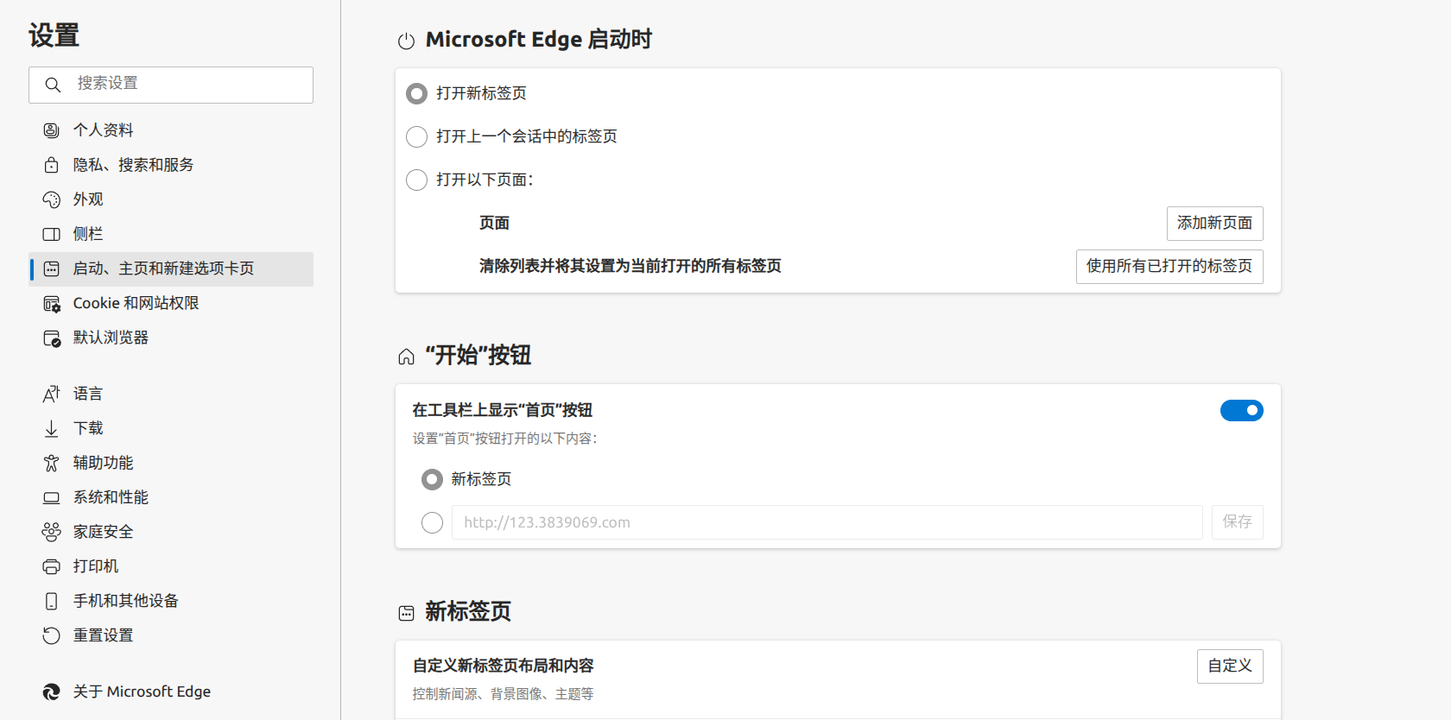Viewport: 1451px width, 720px height.
Task: Open 手机和其他设备 sidebar entry
Action: click(171, 601)
